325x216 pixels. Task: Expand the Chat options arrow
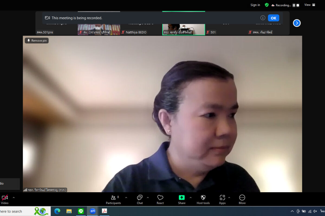(148, 198)
